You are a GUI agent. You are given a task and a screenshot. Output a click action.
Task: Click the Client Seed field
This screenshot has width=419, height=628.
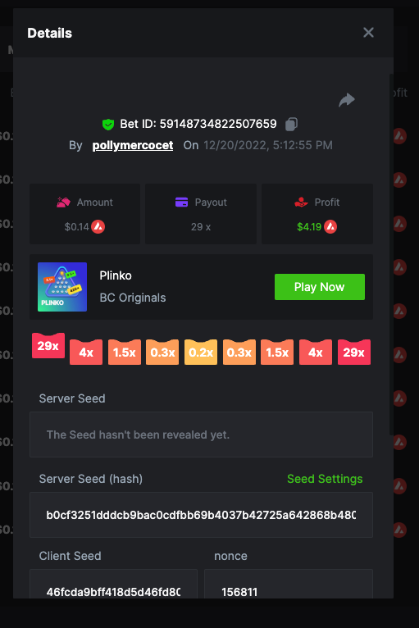click(x=113, y=584)
